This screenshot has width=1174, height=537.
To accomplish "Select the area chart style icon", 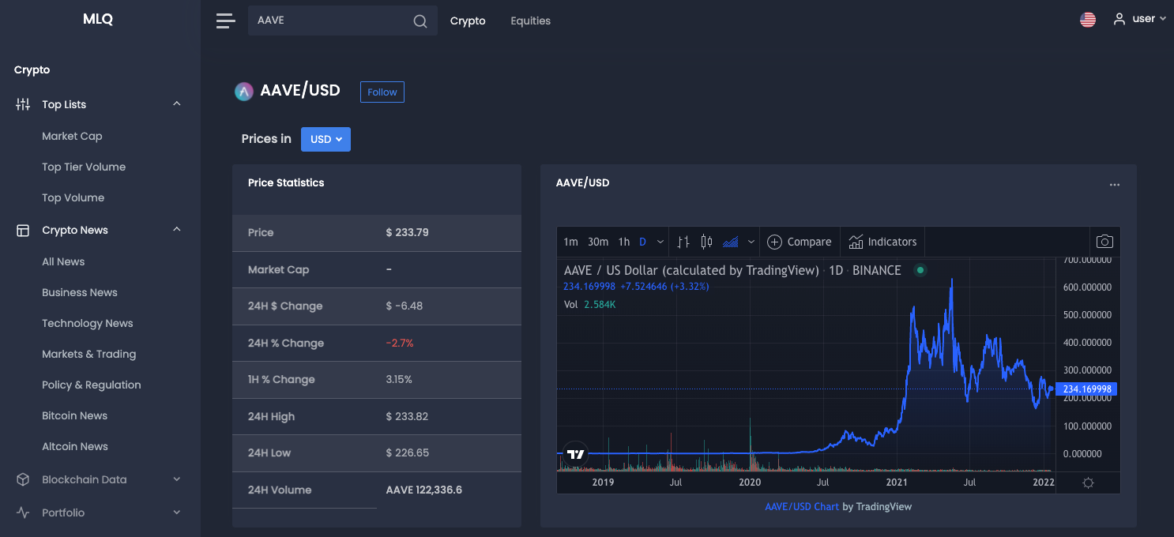I will click(x=731, y=242).
